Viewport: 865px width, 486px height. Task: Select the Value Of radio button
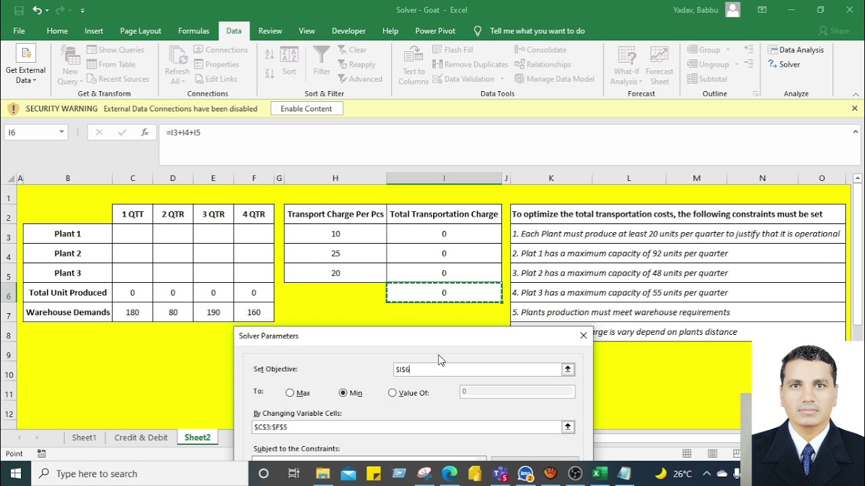pyautogui.click(x=393, y=393)
